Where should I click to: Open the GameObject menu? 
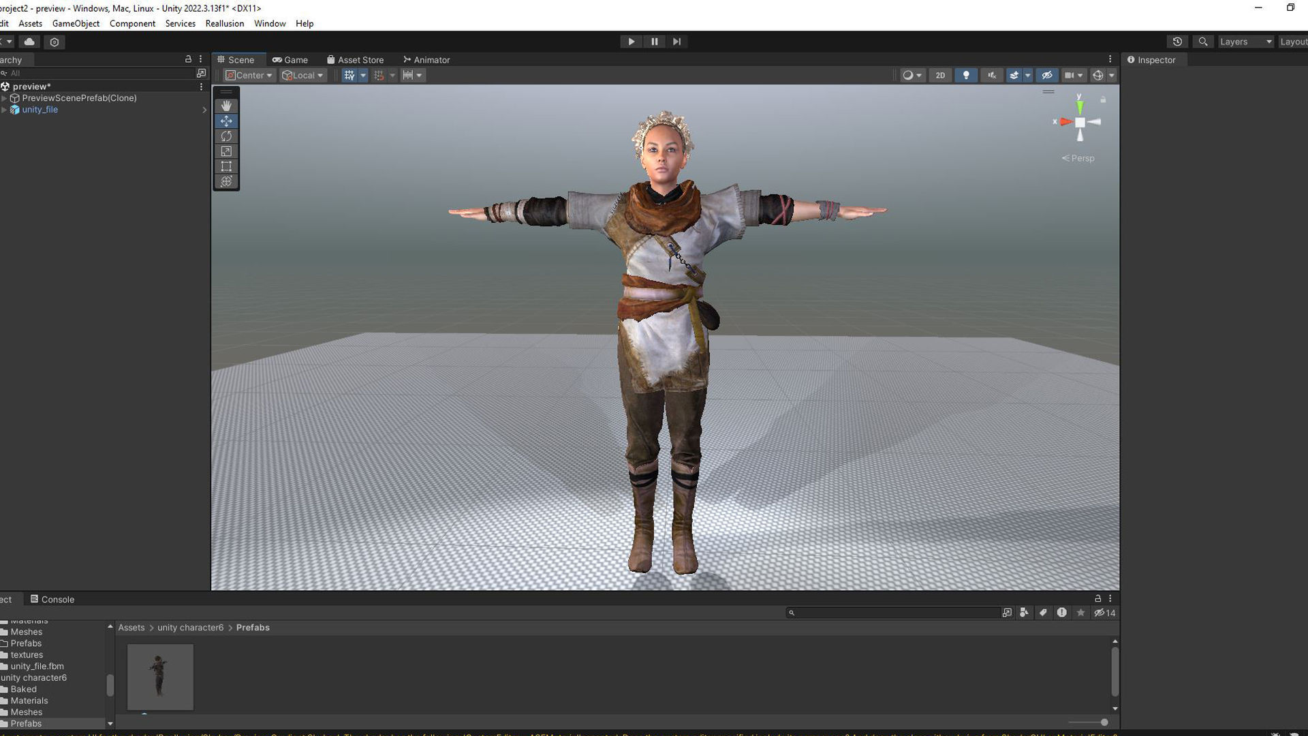(x=76, y=23)
